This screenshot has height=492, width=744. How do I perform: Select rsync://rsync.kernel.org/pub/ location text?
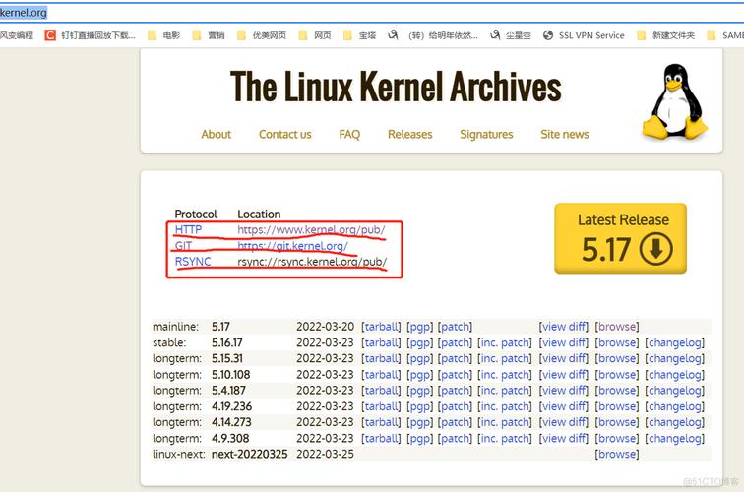point(312,262)
